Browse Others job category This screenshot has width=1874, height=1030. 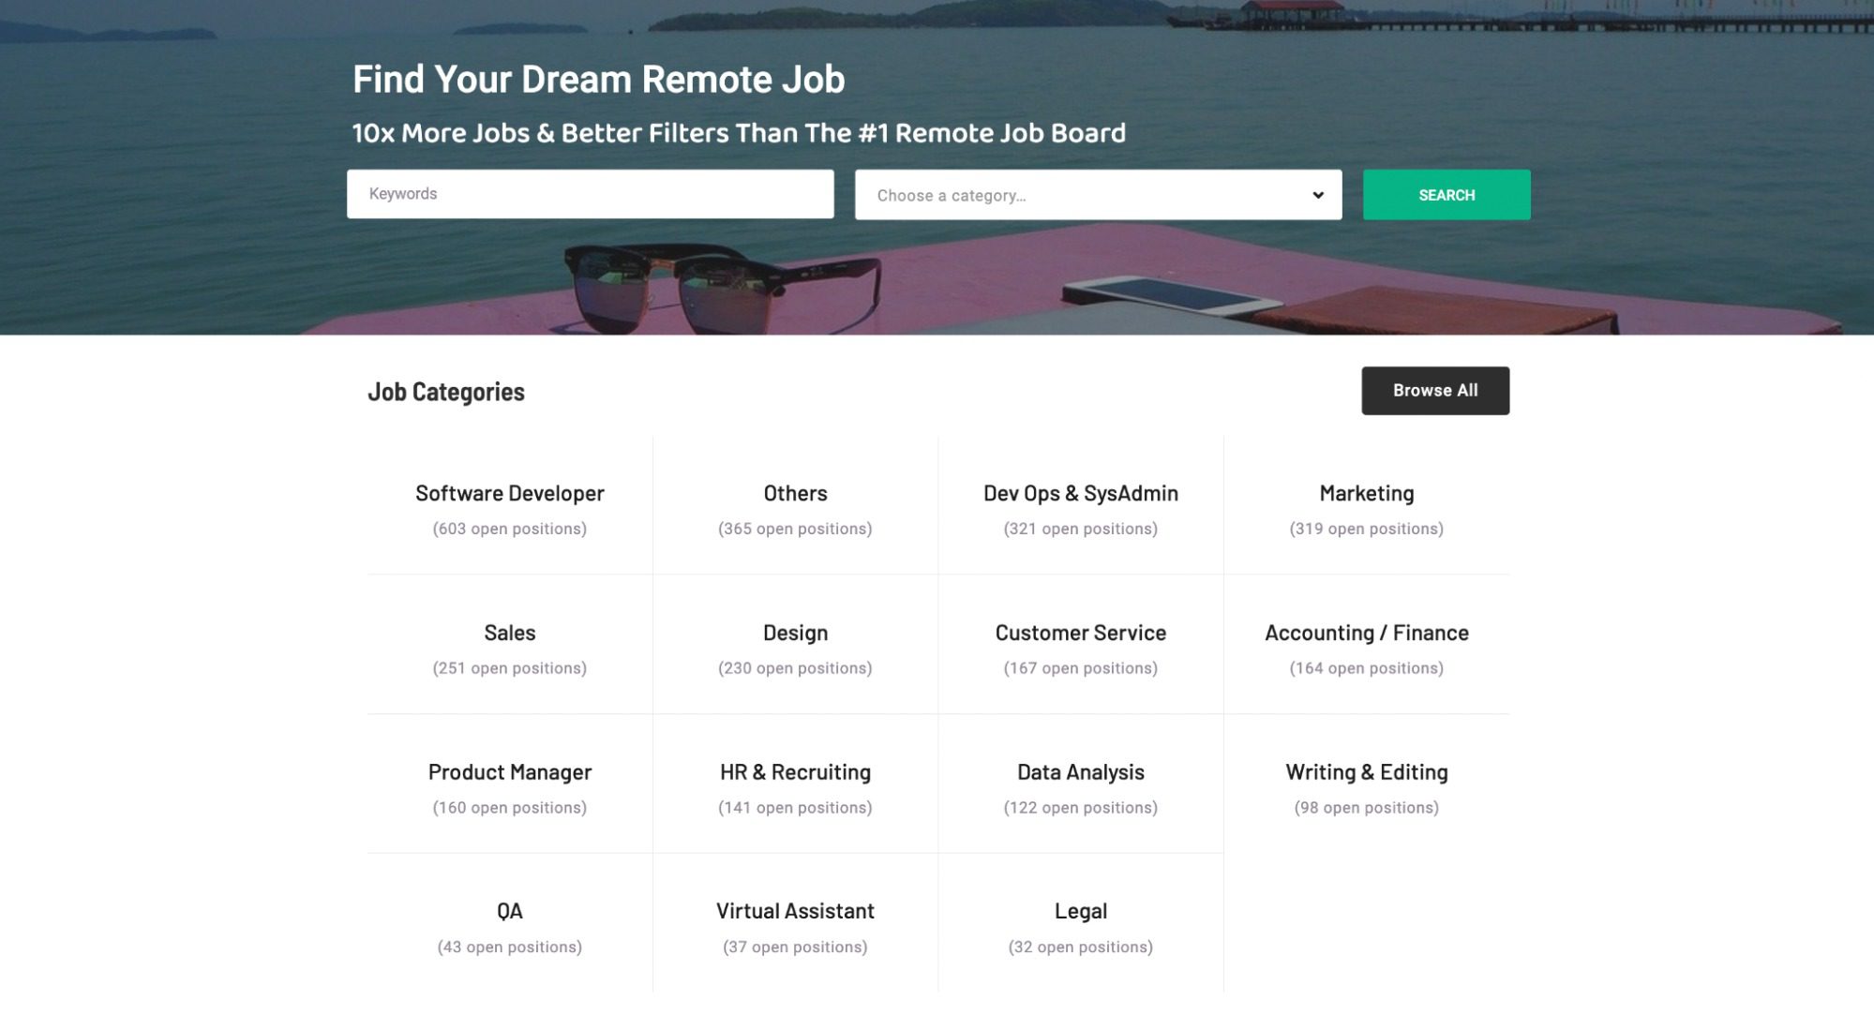[795, 492]
